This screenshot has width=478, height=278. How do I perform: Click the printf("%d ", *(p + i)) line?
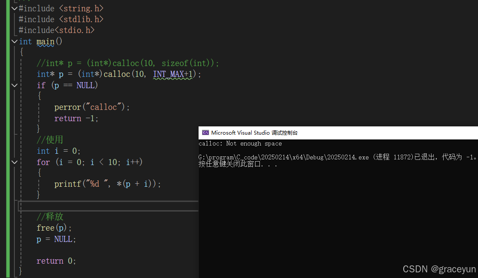(108, 184)
